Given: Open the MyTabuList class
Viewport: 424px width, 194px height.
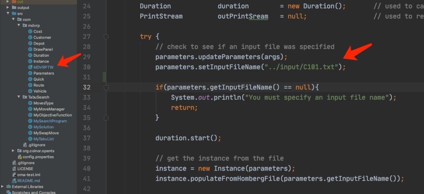Looking at the screenshot, I should [44, 139].
